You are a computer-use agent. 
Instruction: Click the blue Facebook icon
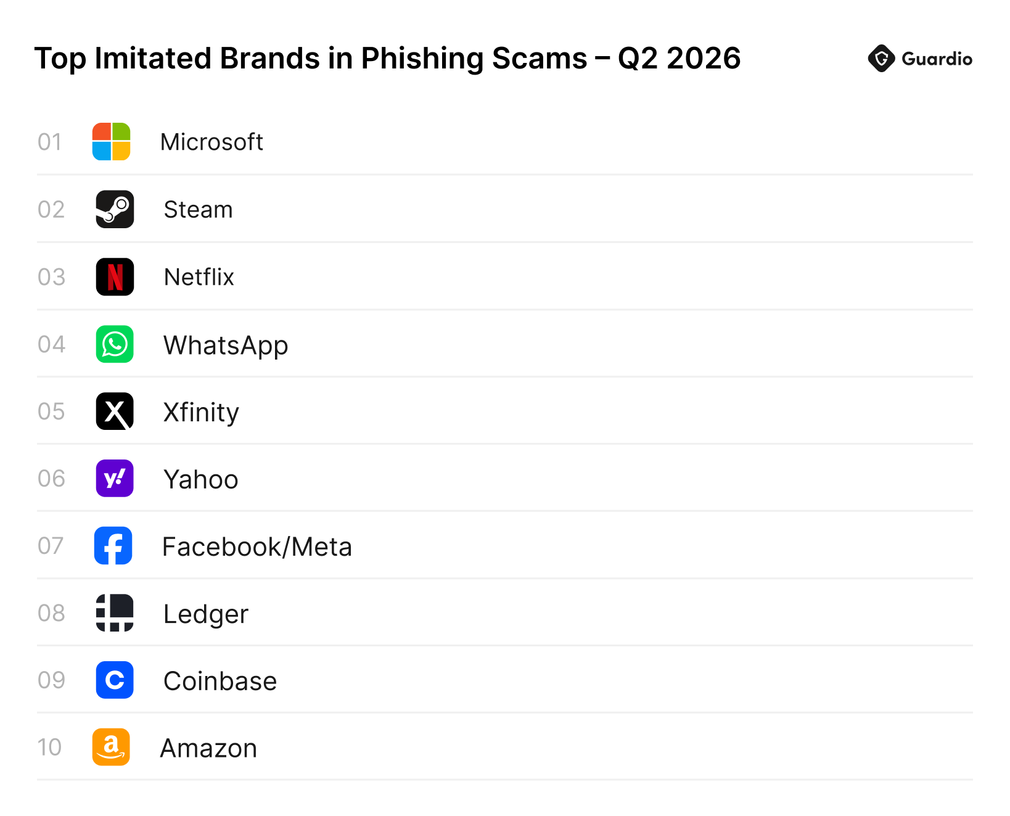pos(113,545)
